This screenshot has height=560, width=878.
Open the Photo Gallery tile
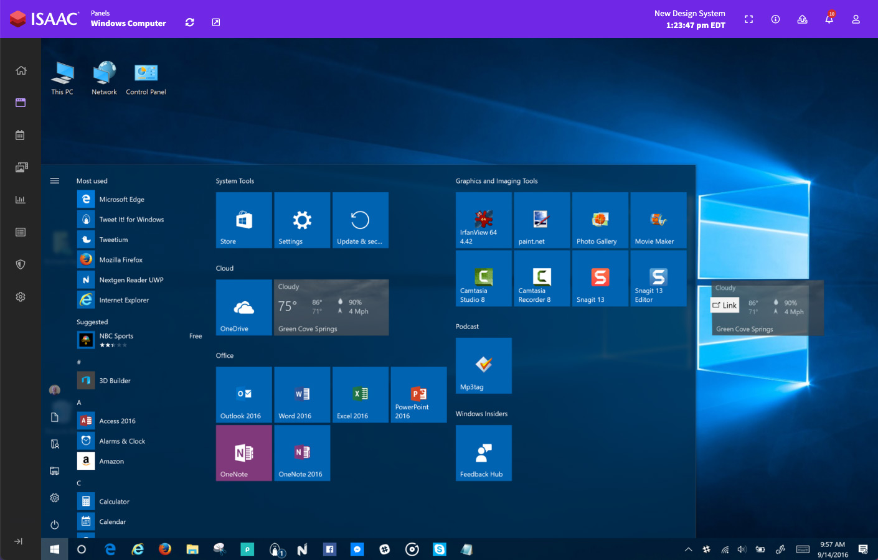600,220
